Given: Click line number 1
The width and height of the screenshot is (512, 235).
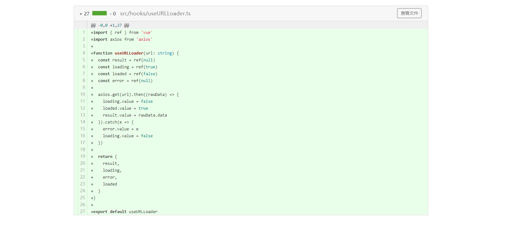Looking at the screenshot, I should point(84,32).
